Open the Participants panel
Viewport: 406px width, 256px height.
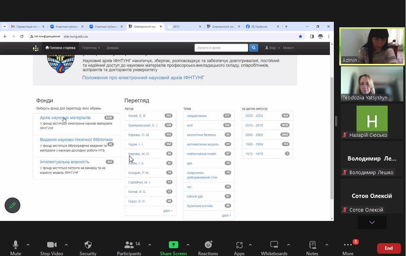[129, 245]
